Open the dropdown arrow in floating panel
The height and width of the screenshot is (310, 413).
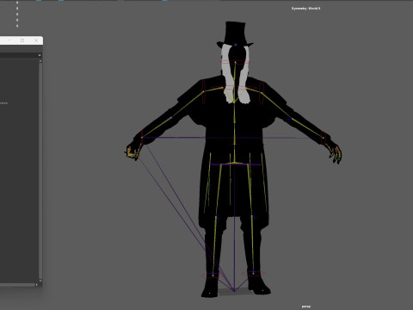click(x=40, y=55)
